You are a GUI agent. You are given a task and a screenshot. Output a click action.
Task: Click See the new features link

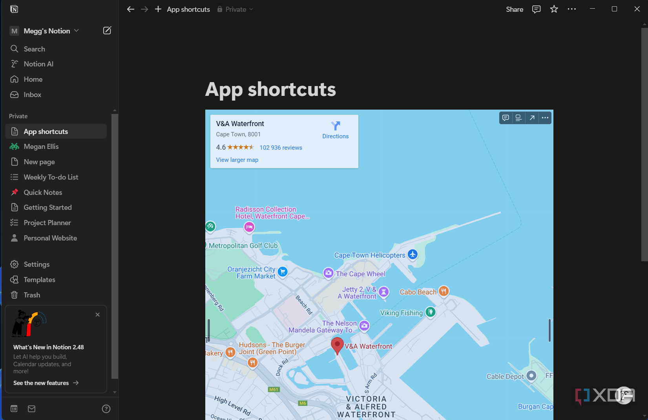pos(46,383)
